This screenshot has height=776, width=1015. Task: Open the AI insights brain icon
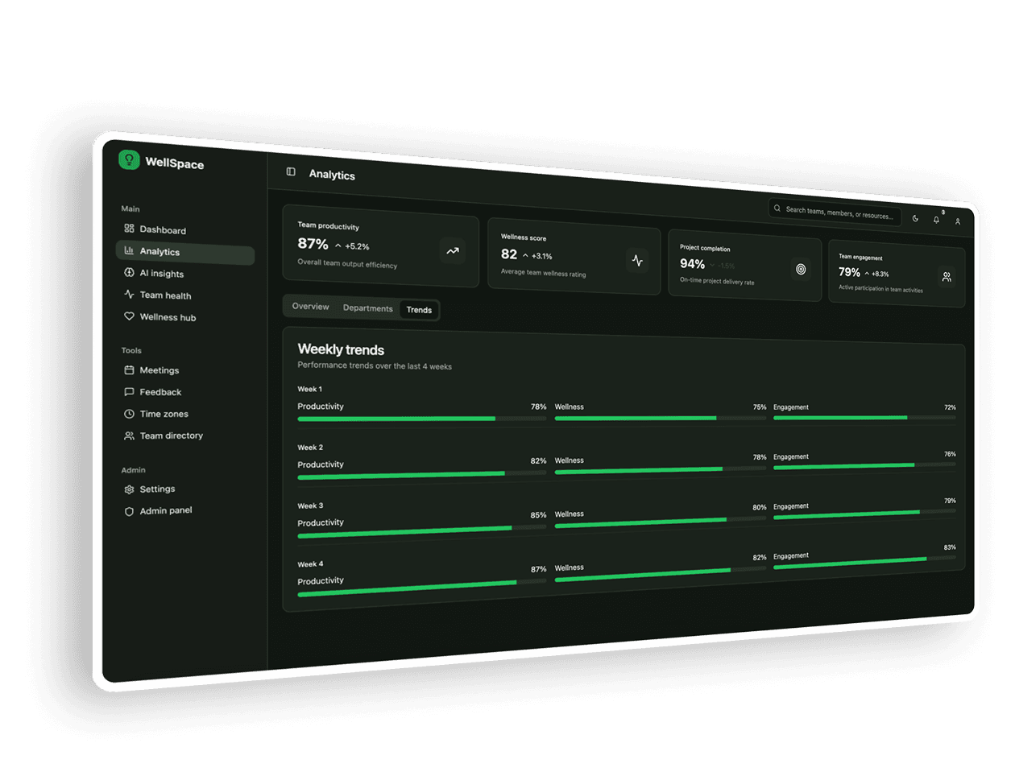[x=129, y=272]
